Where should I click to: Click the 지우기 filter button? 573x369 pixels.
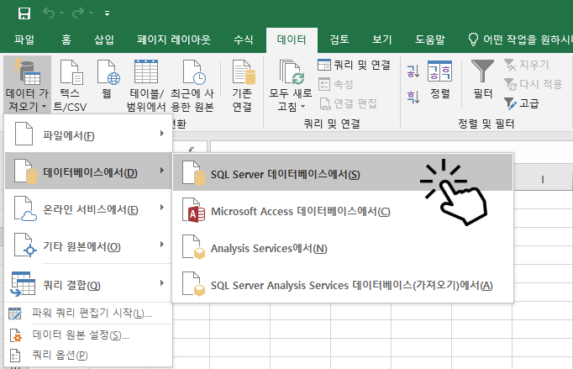pos(526,65)
